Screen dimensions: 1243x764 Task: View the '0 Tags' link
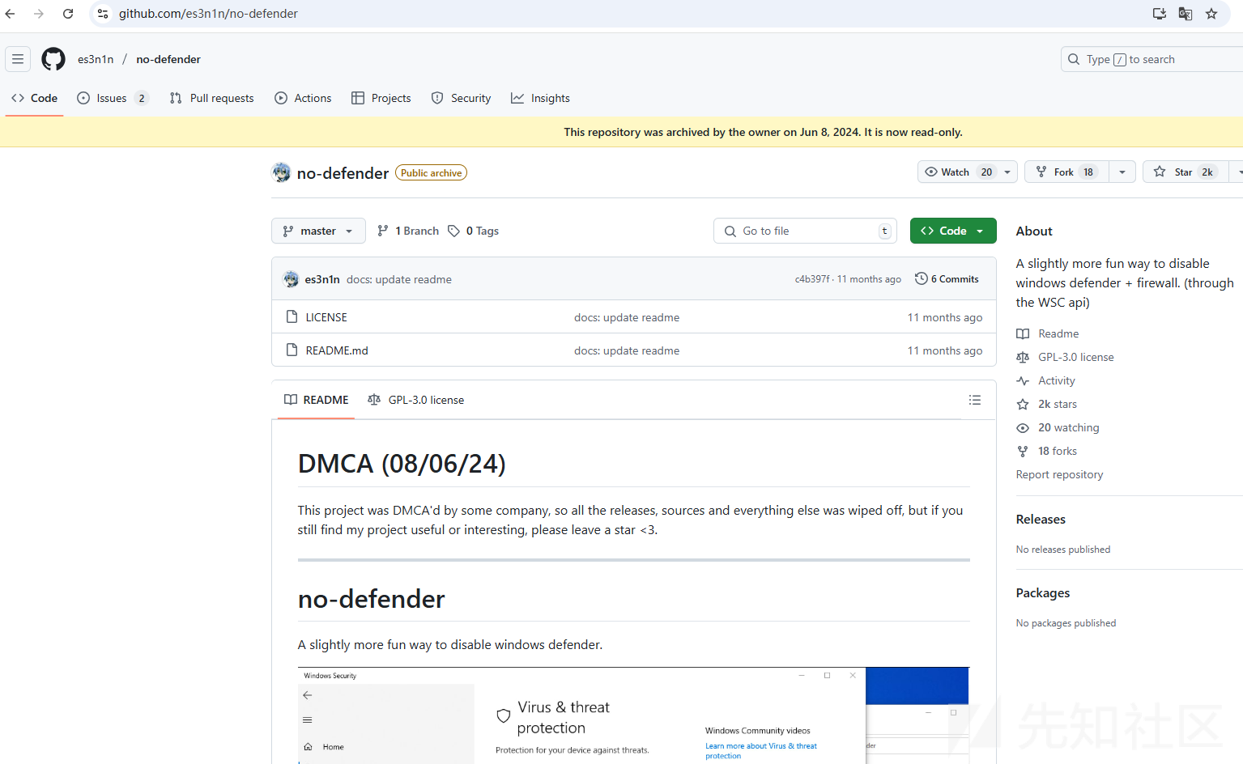pyautogui.click(x=474, y=231)
